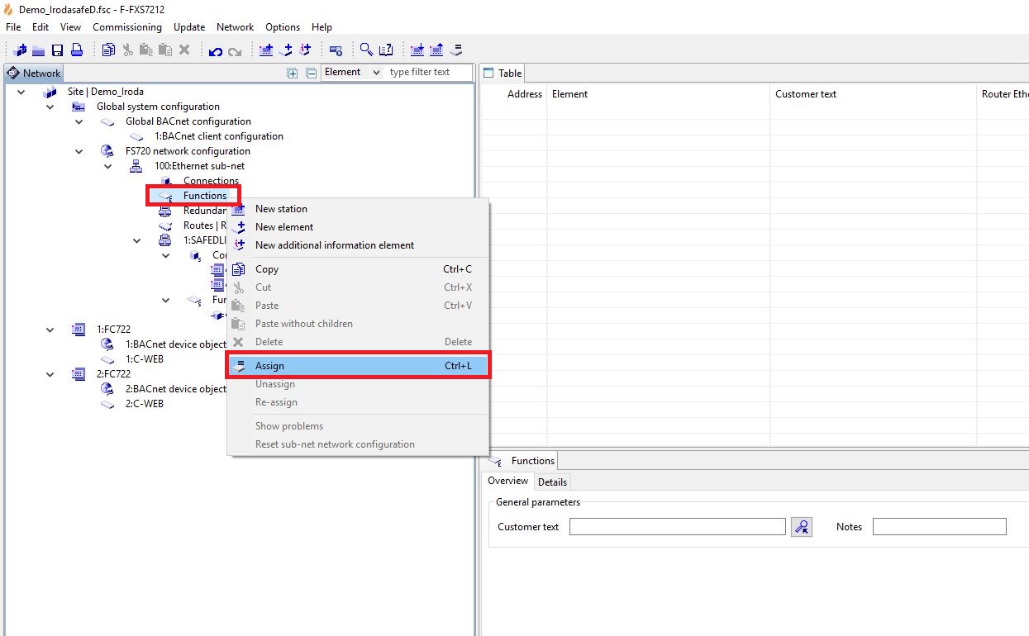Click the Expand all plus icon
The height and width of the screenshot is (636, 1029).
click(x=292, y=73)
